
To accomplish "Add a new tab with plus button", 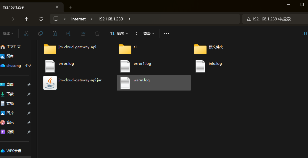I will (70, 7).
